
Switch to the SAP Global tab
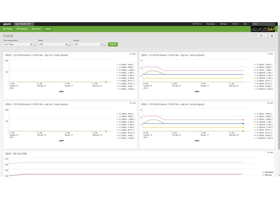8,29
